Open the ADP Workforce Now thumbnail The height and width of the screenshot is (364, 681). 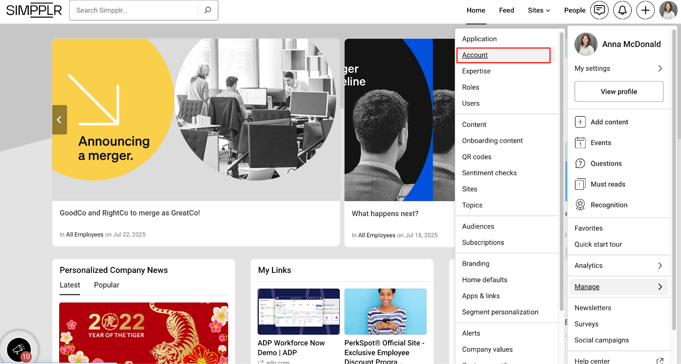(x=298, y=312)
